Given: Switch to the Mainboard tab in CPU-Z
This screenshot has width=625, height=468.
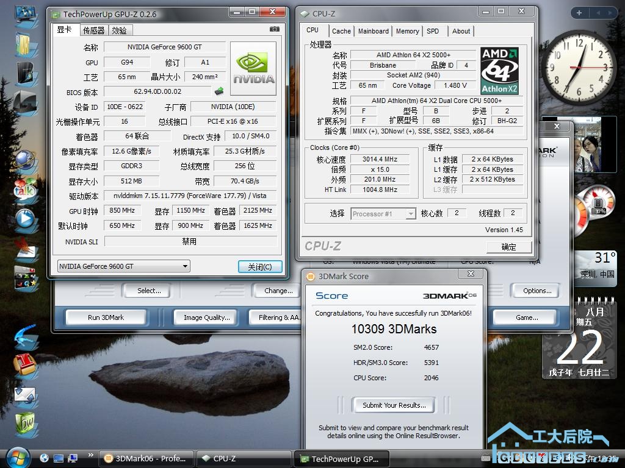Looking at the screenshot, I should click(x=374, y=31).
